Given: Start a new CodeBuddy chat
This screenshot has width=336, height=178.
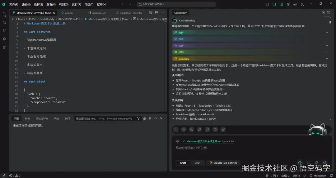Looking at the screenshot, I should [323, 13].
